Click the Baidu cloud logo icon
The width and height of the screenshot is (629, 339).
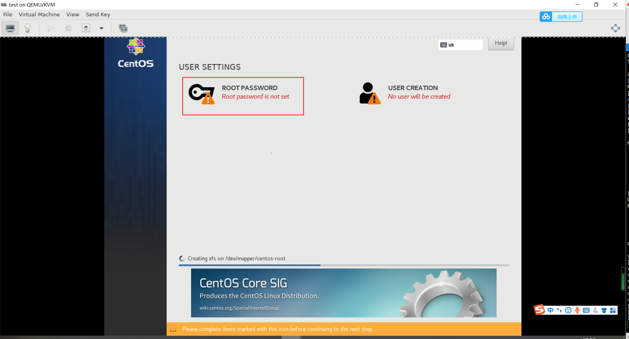[546, 17]
